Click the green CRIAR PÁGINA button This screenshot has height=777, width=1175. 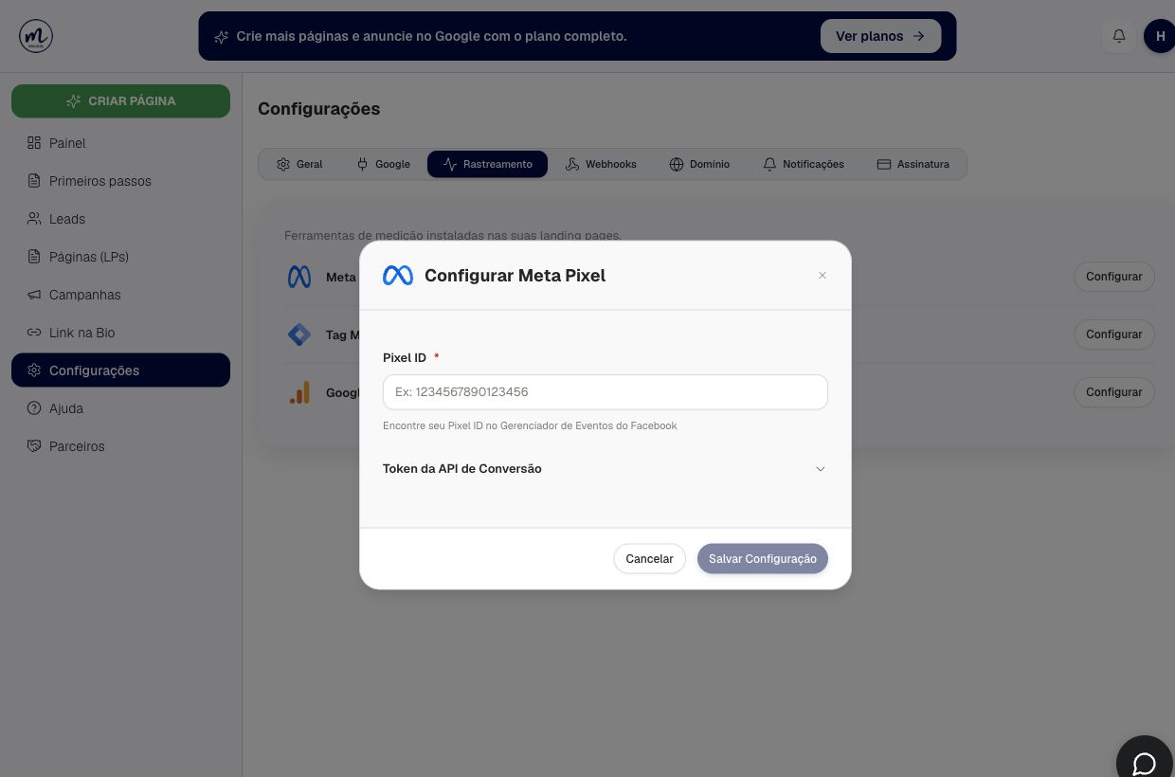coord(120,101)
